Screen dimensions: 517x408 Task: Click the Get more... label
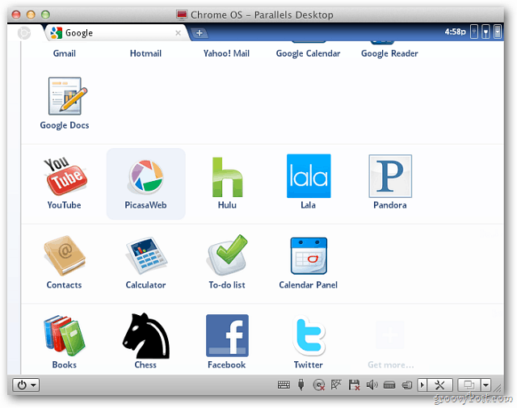coord(391,365)
